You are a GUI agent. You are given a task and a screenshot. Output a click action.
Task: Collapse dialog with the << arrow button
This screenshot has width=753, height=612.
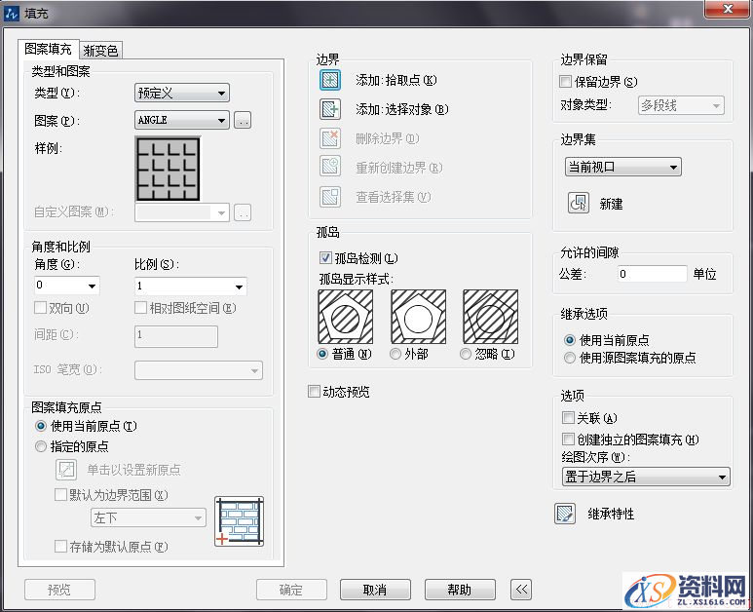coord(521,590)
